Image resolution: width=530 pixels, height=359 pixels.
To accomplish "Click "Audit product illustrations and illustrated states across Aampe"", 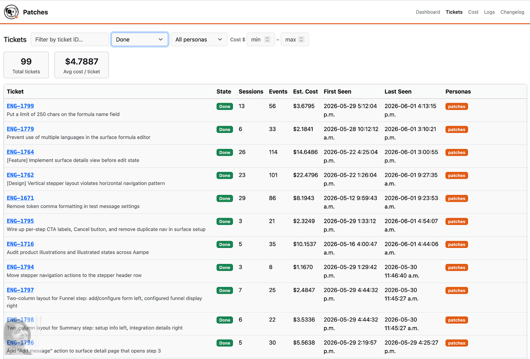I will click(x=78, y=252).
